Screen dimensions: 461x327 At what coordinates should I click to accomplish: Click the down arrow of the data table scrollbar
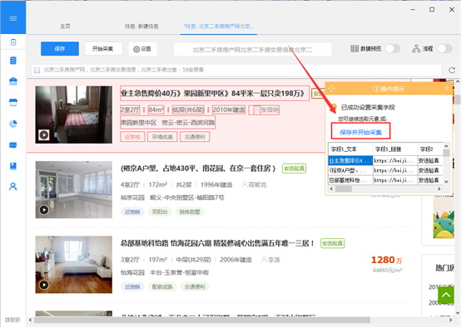tap(446, 182)
